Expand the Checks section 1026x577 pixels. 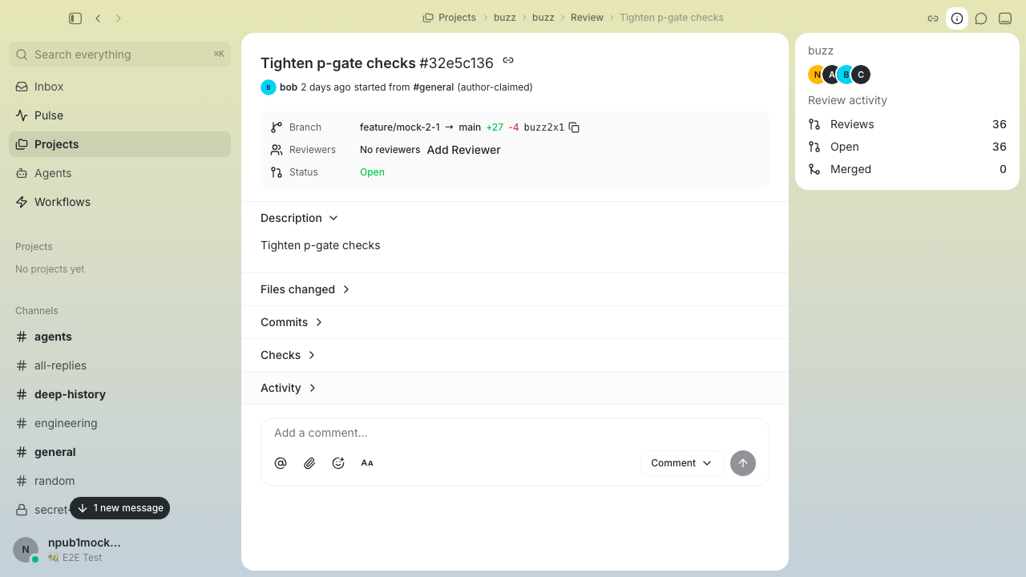(289, 355)
